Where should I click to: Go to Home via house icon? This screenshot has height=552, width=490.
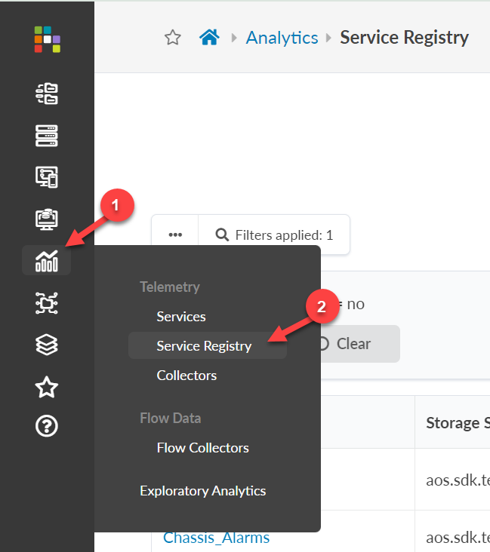[x=208, y=38]
